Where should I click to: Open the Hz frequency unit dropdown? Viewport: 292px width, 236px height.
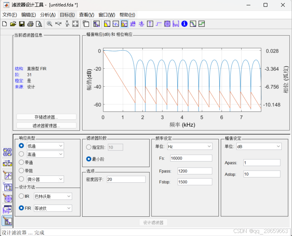(190, 146)
